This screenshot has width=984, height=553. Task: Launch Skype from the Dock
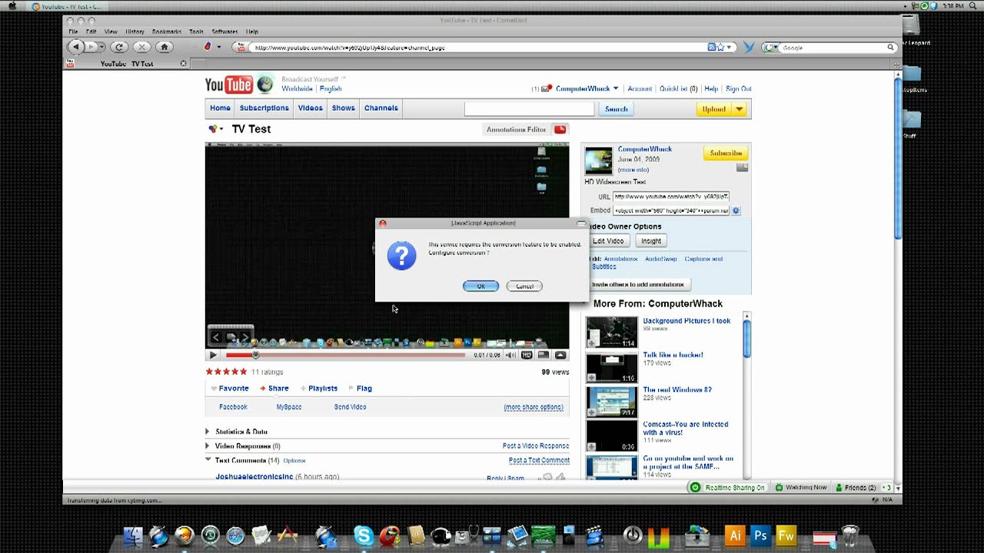(x=364, y=535)
